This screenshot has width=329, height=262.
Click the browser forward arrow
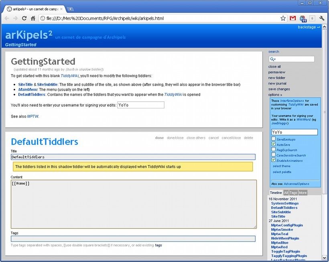pyautogui.click(x=15, y=18)
